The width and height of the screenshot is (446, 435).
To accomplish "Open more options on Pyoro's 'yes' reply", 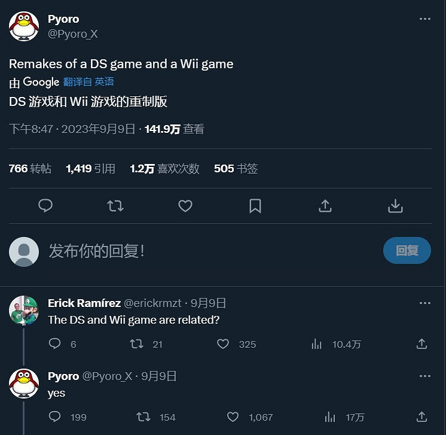I will click(x=424, y=376).
